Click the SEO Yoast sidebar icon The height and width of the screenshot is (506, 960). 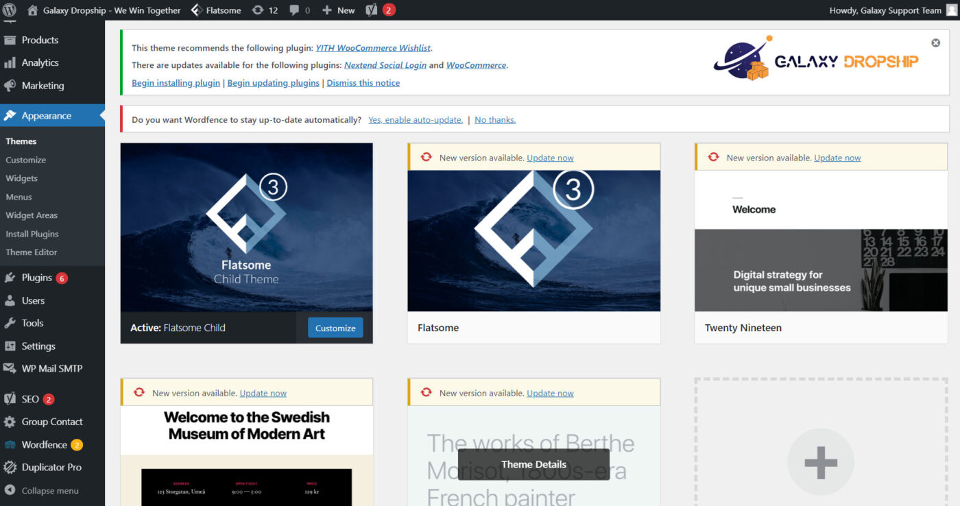click(x=10, y=399)
